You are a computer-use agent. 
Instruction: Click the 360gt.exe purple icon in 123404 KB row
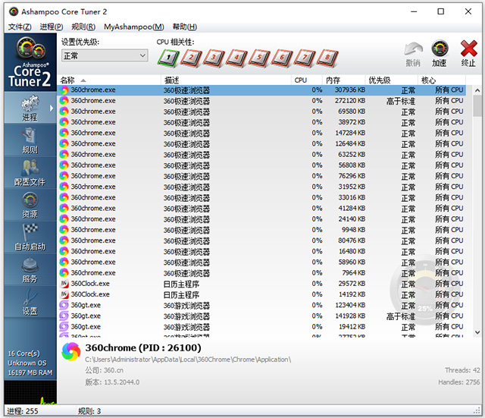pos(64,305)
